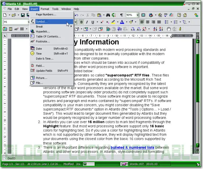
Task: Toggle Underline formatting
Action: (x=93, y=22)
